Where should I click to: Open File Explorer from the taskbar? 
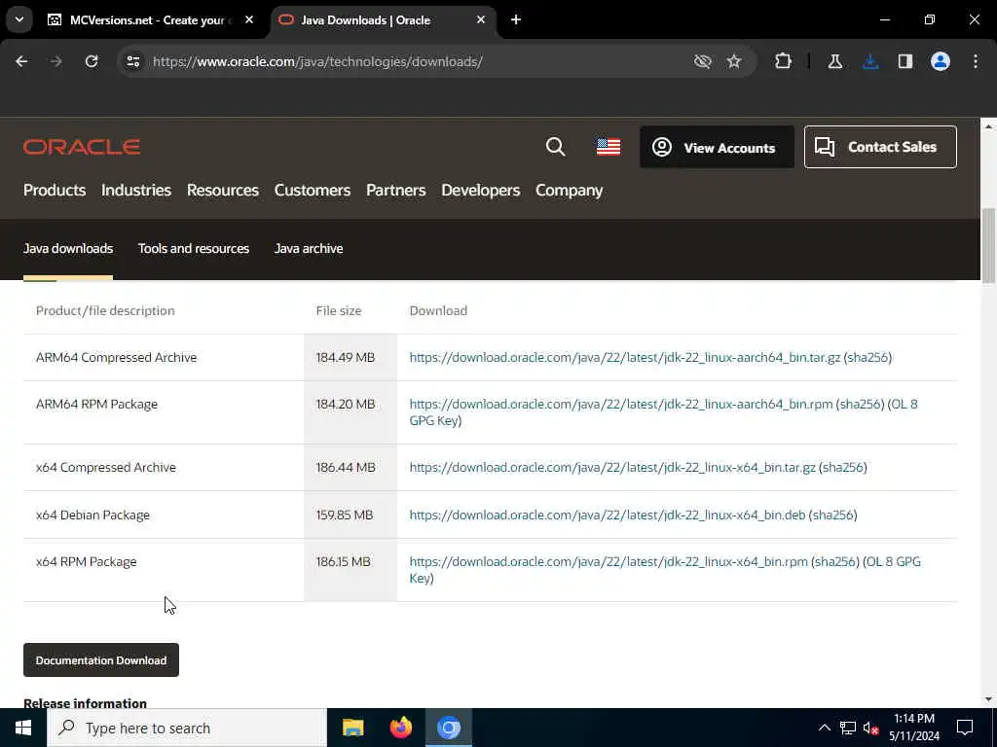click(x=352, y=728)
